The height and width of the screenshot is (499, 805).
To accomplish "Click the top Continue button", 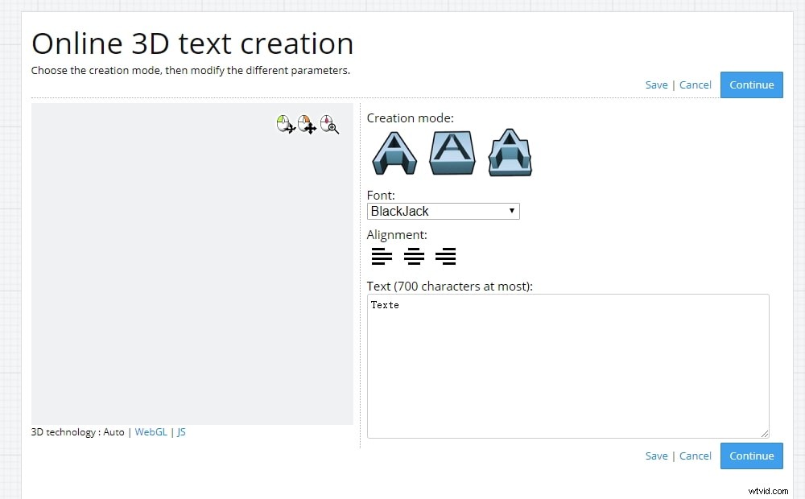I will tap(751, 85).
